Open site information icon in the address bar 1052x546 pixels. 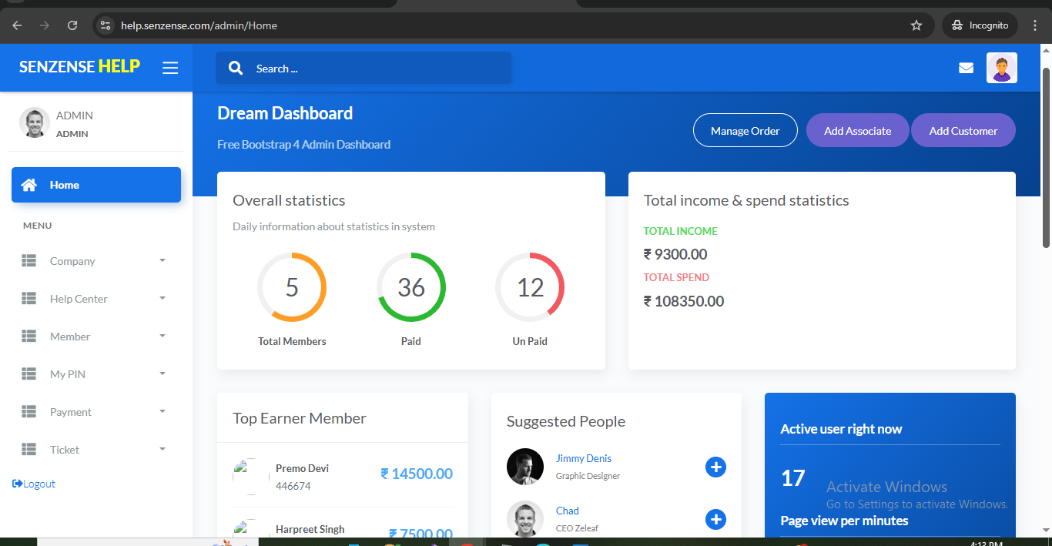pos(106,25)
